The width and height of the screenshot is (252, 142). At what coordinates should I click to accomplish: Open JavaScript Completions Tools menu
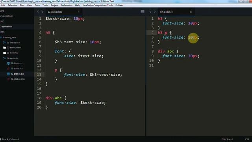pyautogui.click(x=98, y=6)
